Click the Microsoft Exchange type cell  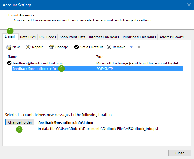[138, 63]
